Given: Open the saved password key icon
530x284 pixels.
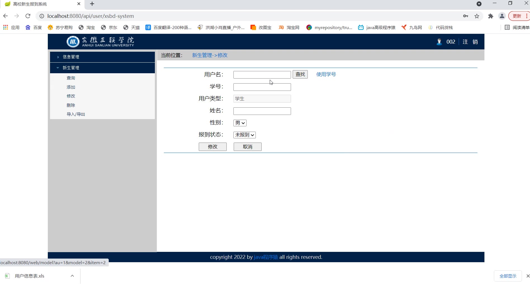Looking at the screenshot, I should coord(466,16).
